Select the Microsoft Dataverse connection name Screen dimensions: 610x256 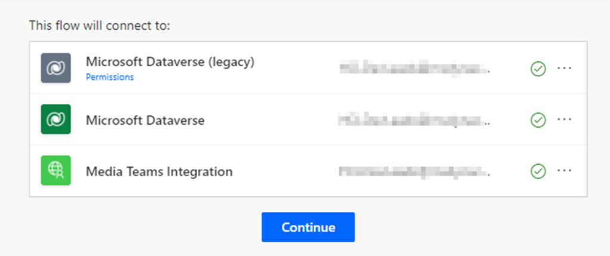[x=145, y=120]
